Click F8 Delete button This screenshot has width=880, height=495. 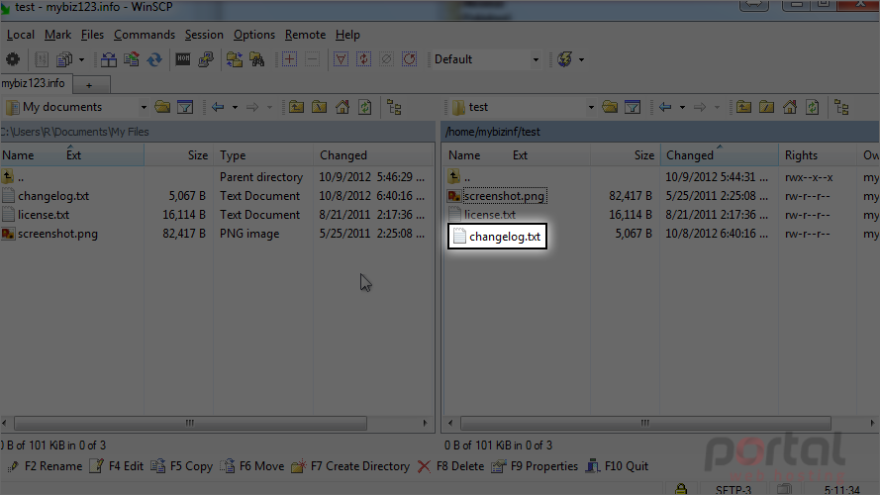[450, 466]
